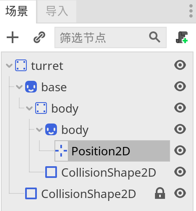Select the CollisionShape2D under body
The height and width of the screenshot is (211, 196).
[x=101, y=172]
